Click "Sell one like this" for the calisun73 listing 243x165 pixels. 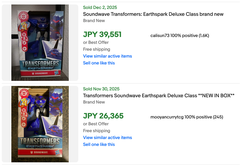click(99, 63)
